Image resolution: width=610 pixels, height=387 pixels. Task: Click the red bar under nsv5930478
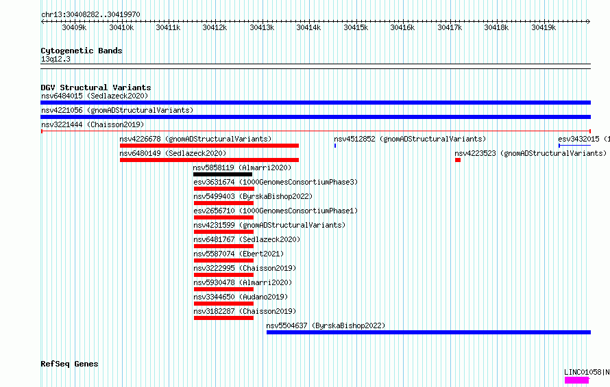pyautogui.click(x=223, y=289)
